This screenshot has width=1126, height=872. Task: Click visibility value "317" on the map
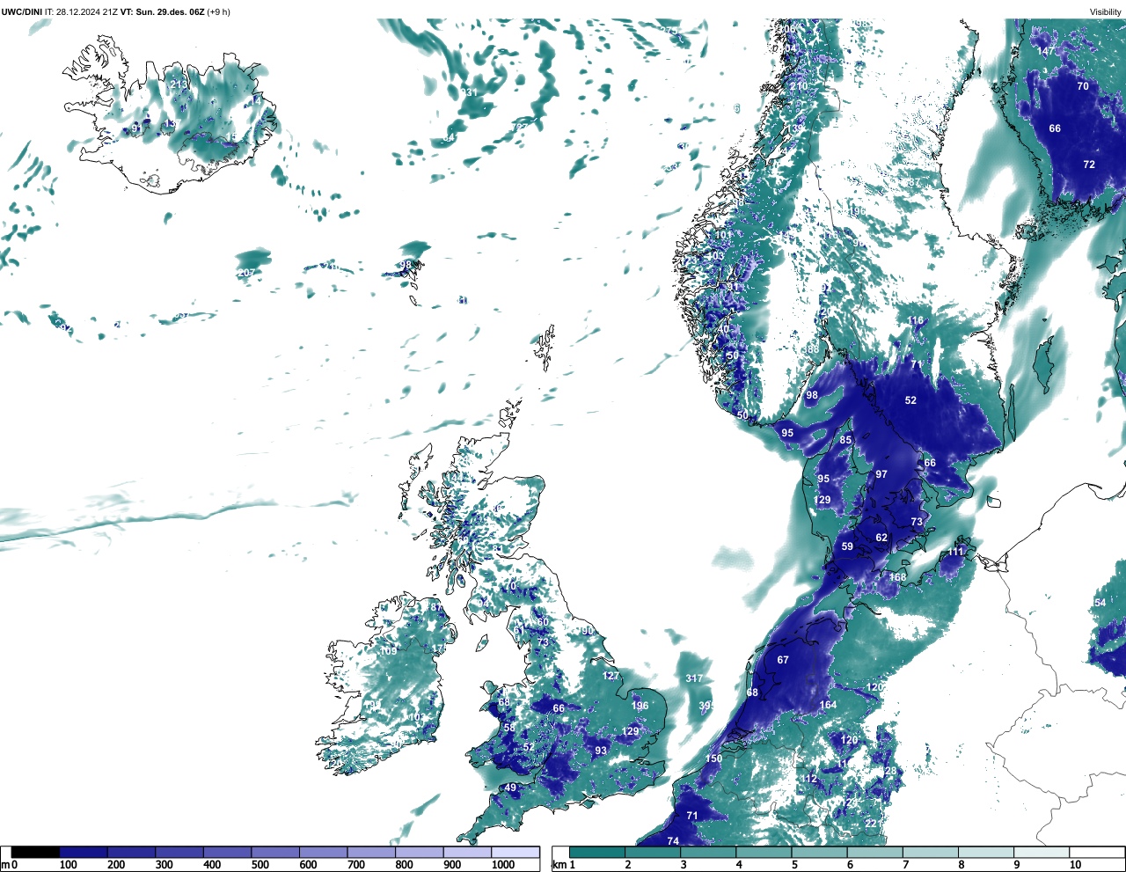694,678
